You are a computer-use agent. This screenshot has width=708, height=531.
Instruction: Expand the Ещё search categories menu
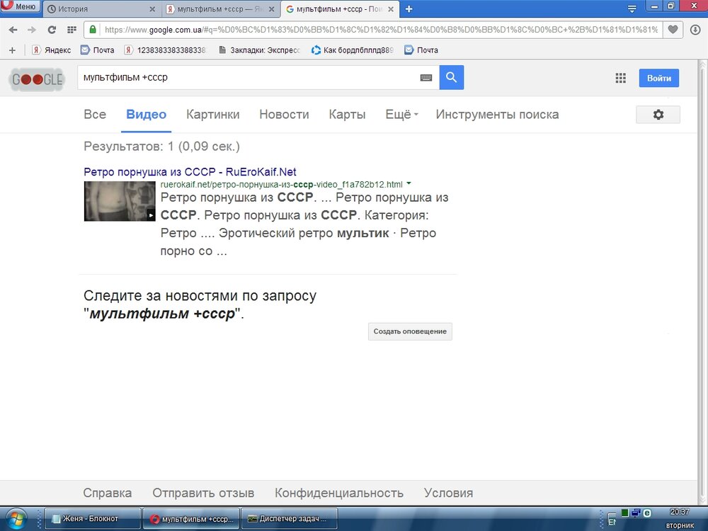tap(401, 115)
